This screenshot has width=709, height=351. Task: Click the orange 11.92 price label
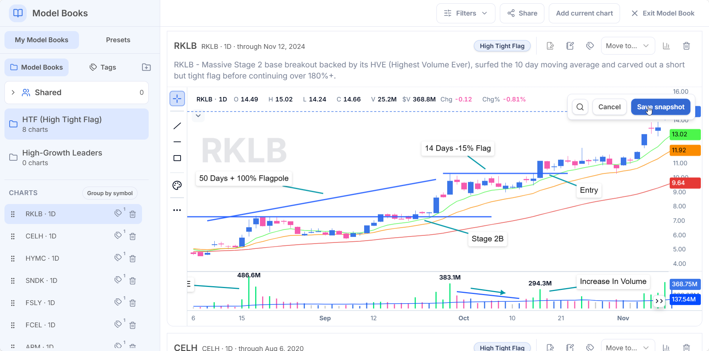tap(685, 150)
